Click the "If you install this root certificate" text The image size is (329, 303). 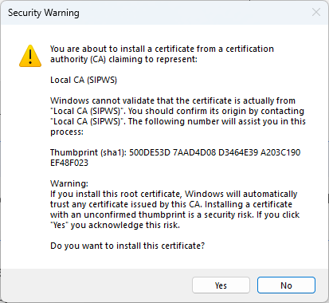click(x=174, y=210)
